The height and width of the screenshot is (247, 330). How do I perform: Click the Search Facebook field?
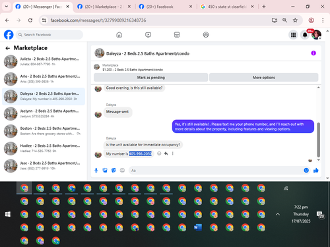[x=49, y=35]
